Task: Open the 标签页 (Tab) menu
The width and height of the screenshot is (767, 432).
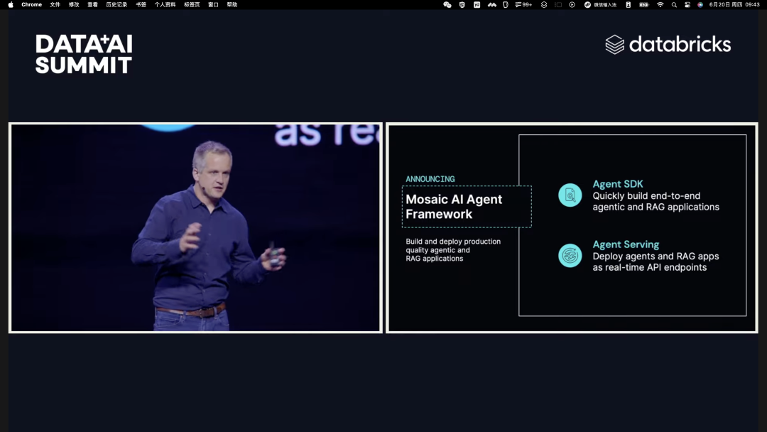Action: click(x=192, y=4)
